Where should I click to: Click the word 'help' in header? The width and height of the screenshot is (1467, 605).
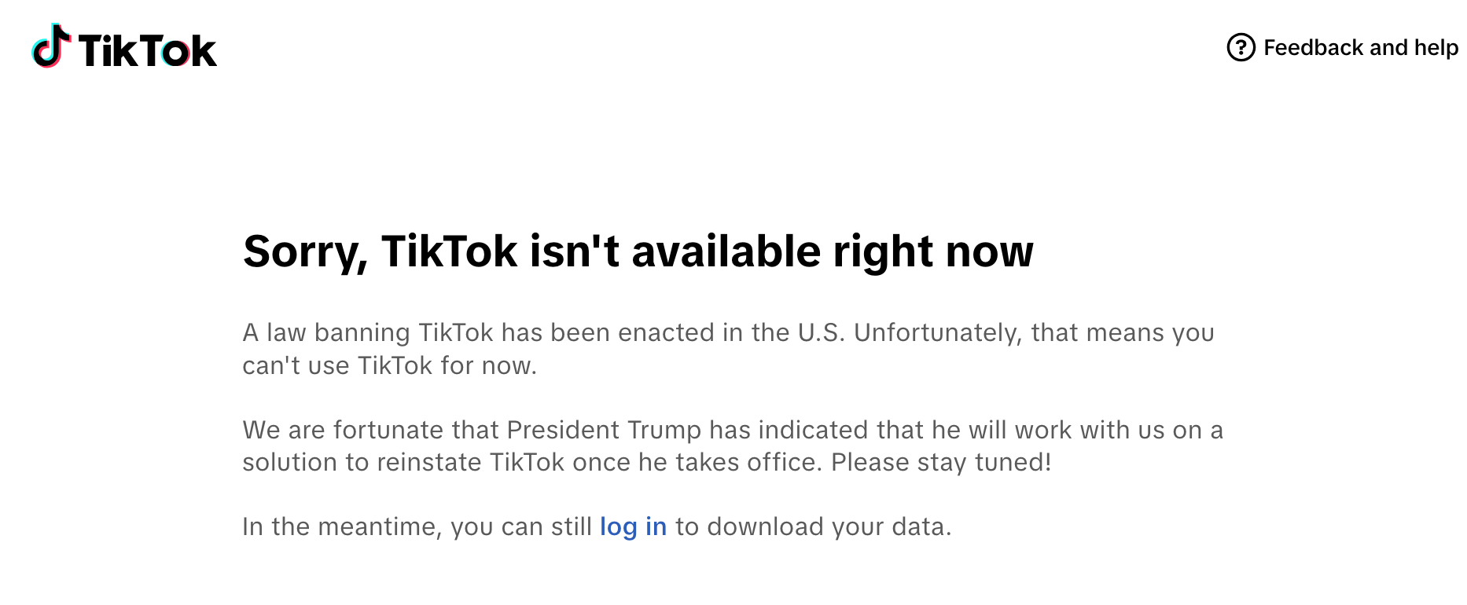pos(1436,48)
